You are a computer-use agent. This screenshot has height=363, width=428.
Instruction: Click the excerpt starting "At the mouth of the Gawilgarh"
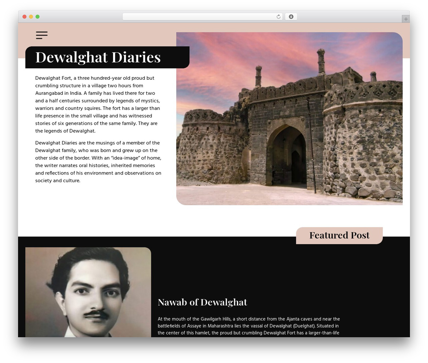tap(249, 326)
